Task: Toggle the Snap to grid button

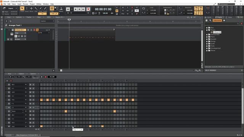Action: (52, 8)
